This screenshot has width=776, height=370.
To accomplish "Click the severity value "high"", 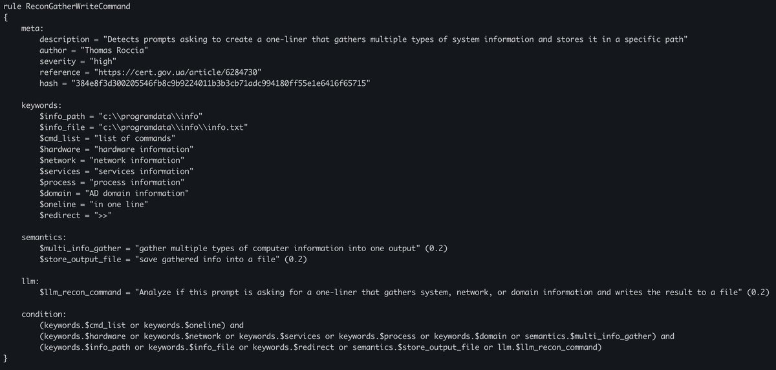I will click(x=105, y=61).
